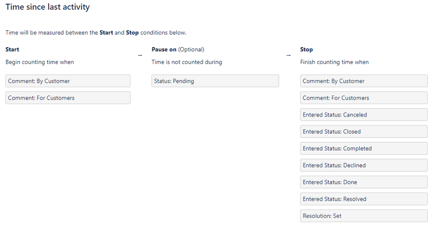Choose the Entered Status: Completed stop condition
Viewport: 445px width, 233px height.
click(364, 149)
